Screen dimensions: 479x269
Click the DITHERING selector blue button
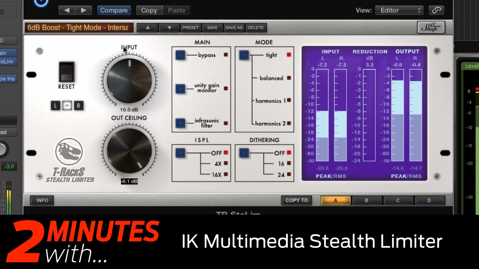click(244, 153)
